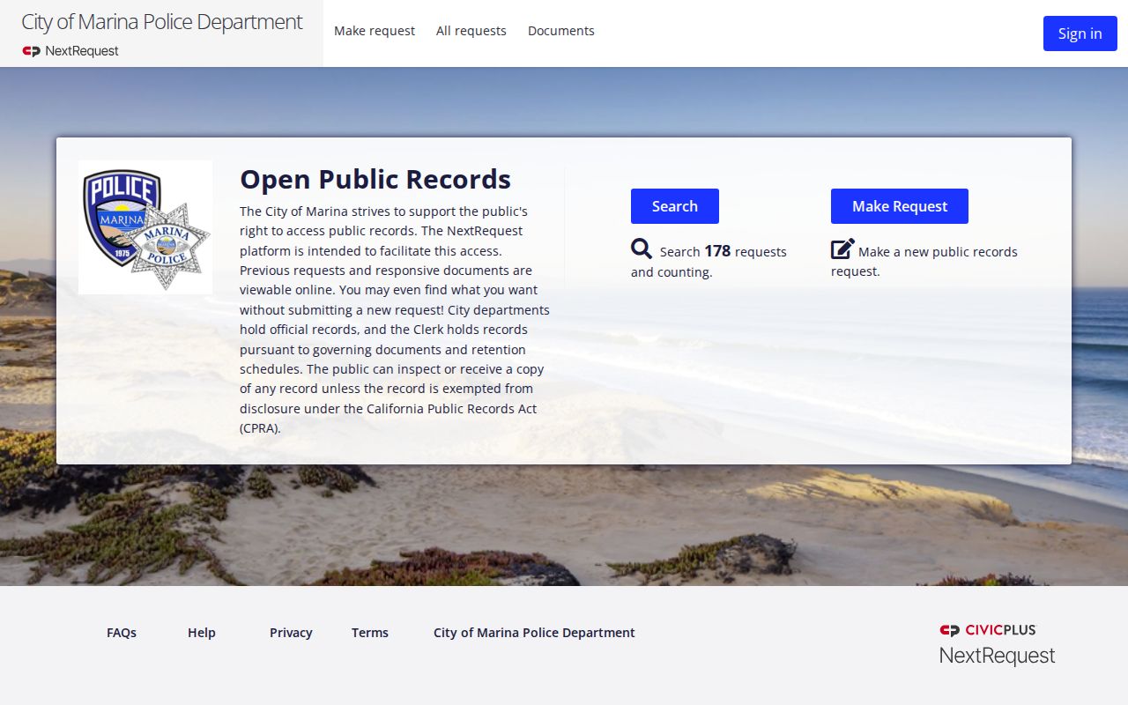The image size is (1128, 705).
Task: Open the Make request menu item
Action: point(375,31)
